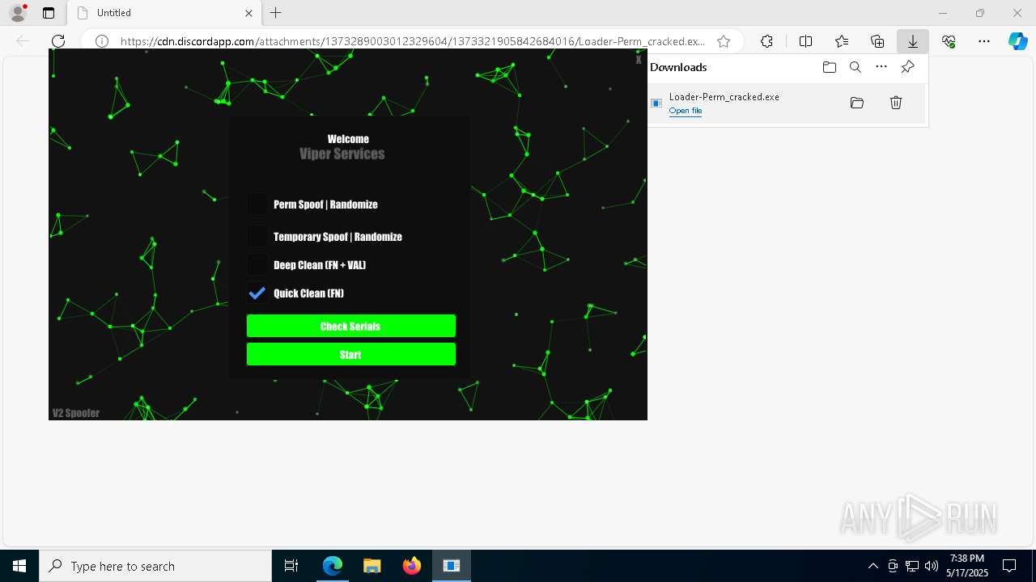Open Task View on taskbar
Screen dimensions: 1036x582
(291, 566)
